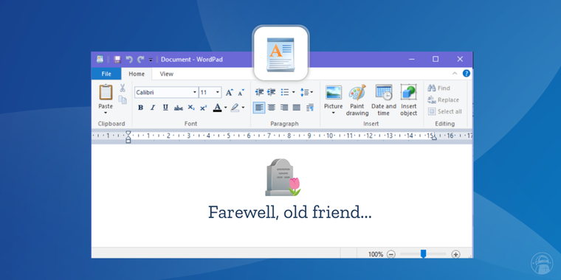Open Customize Quick Access Toolbar arrow

pos(151,60)
